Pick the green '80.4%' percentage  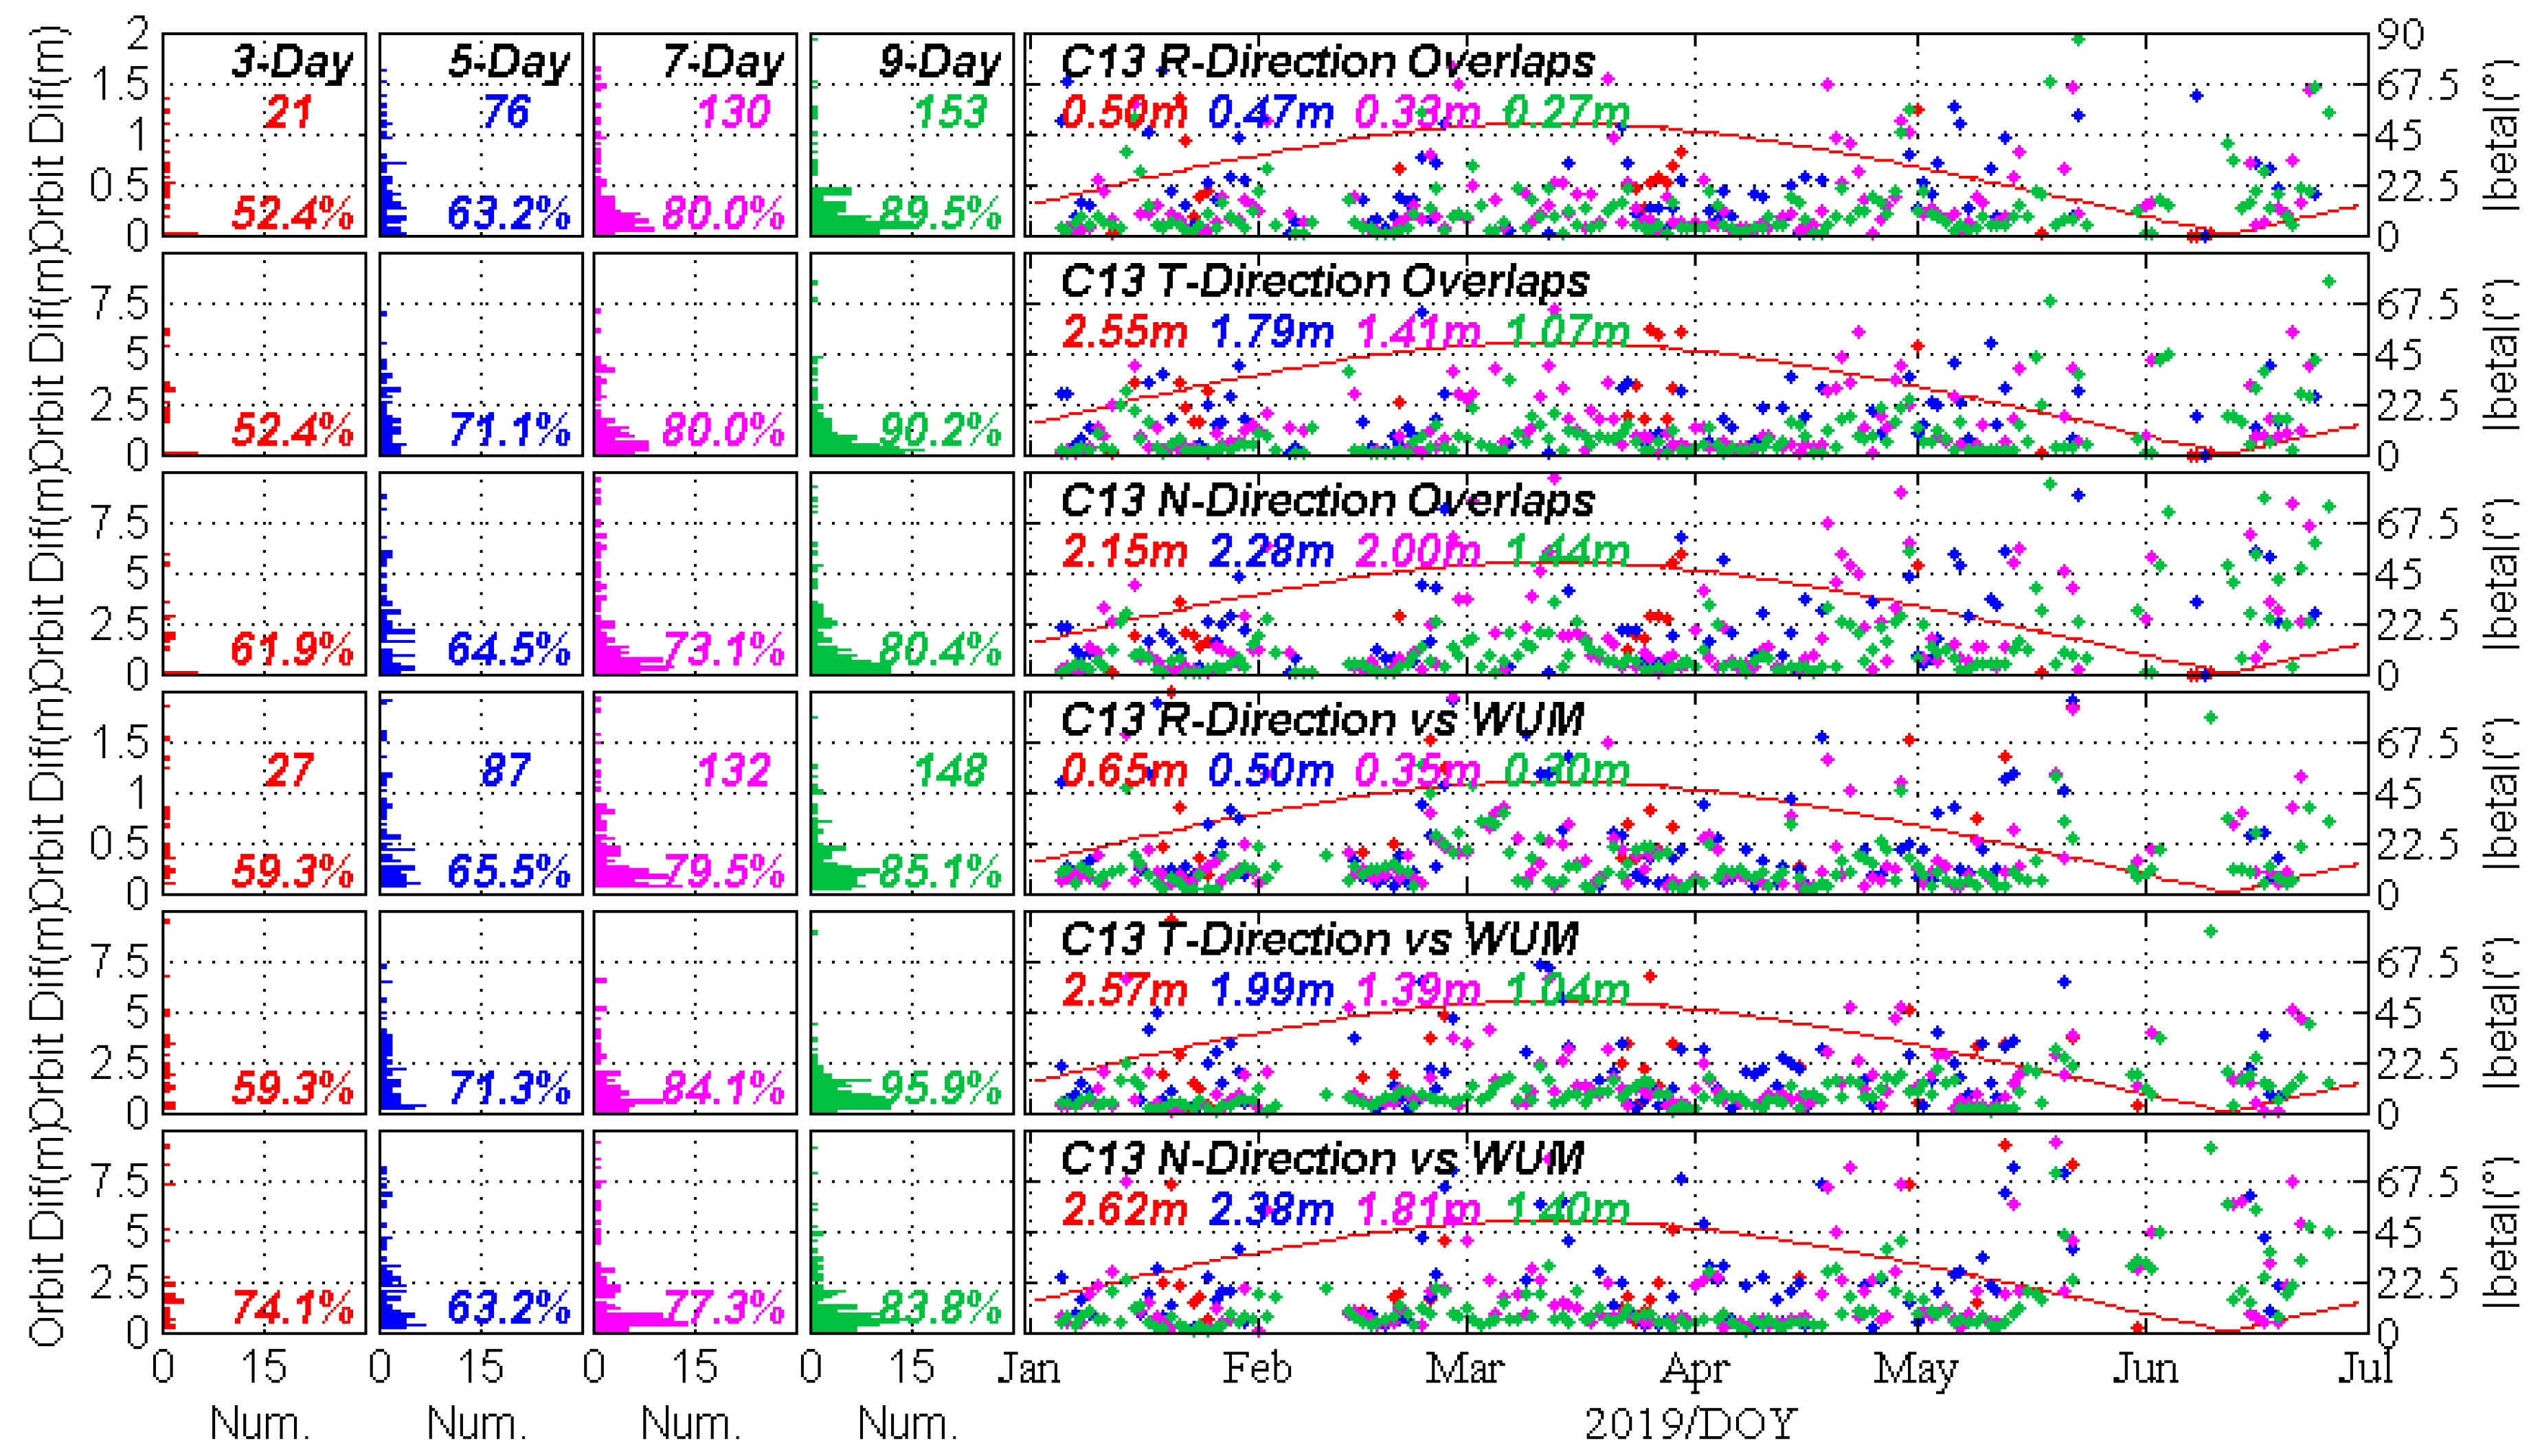click(941, 650)
